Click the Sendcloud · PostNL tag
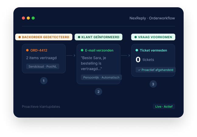 coord(43,66)
